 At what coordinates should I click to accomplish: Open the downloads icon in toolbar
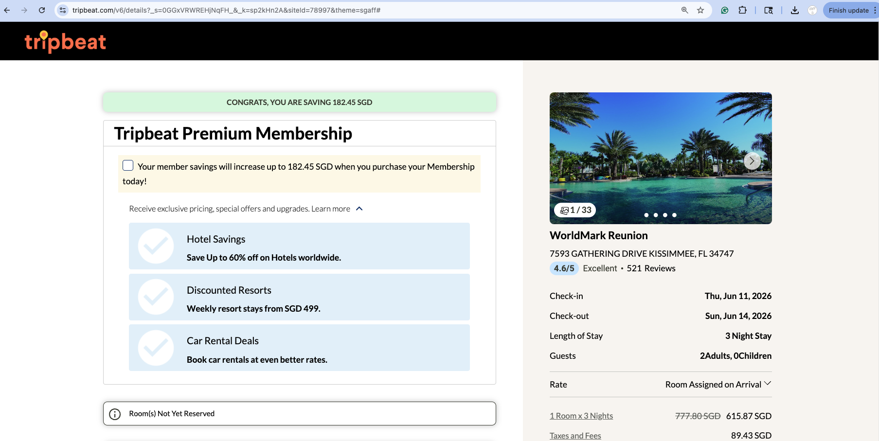pyautogui.click(x=795, y=10)
